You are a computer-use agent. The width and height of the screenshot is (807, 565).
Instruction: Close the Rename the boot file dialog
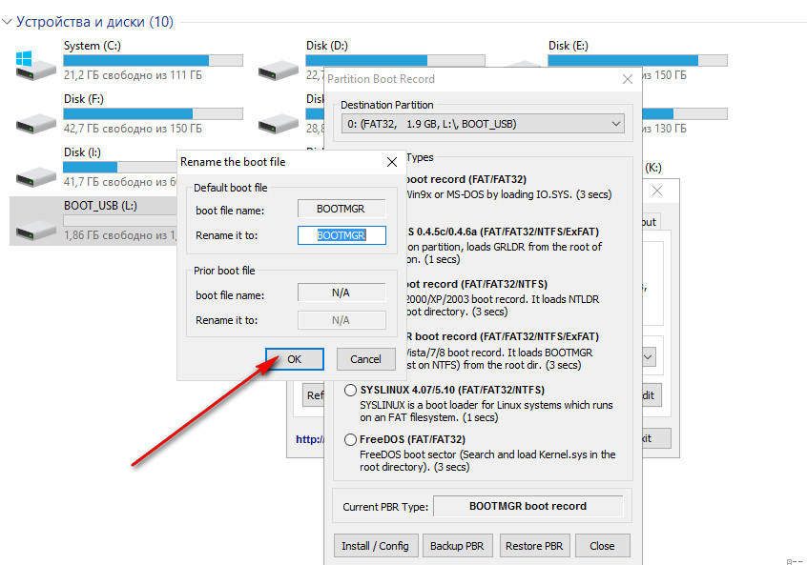391,162
